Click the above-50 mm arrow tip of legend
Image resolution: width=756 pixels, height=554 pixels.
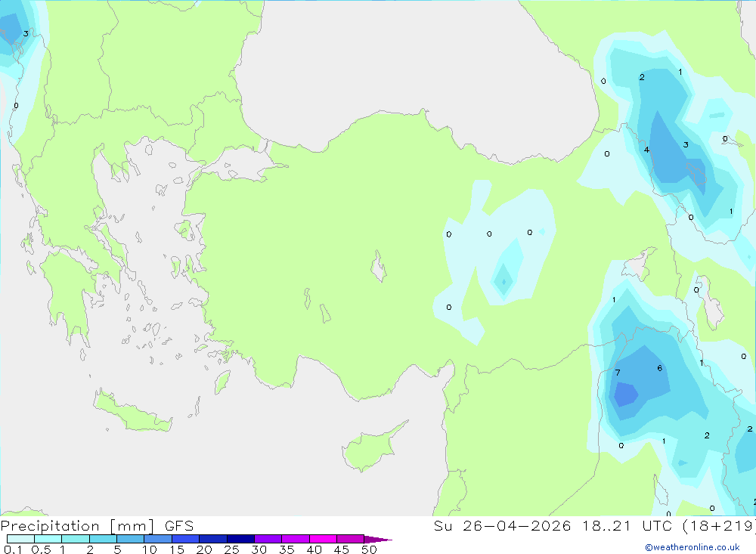coord(378,539)
